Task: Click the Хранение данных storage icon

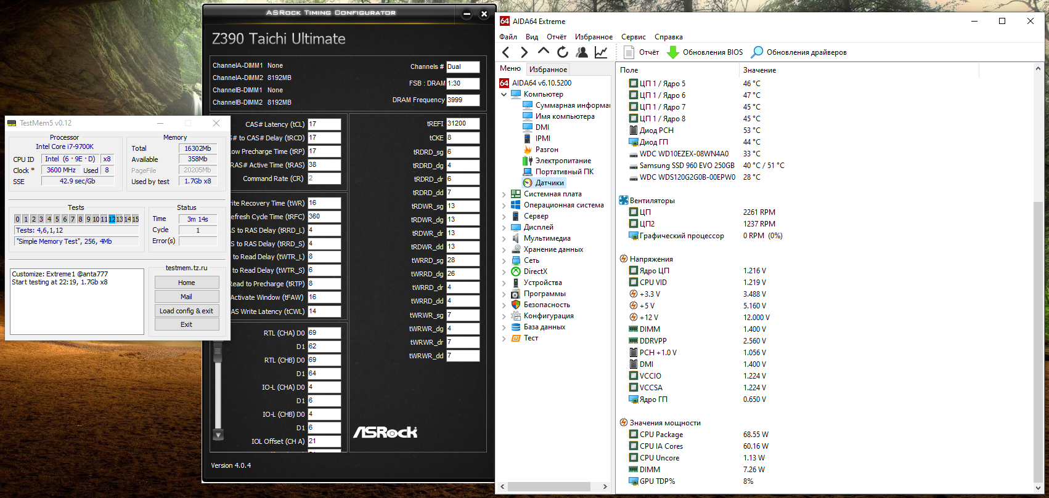Action: pos(516,249)
